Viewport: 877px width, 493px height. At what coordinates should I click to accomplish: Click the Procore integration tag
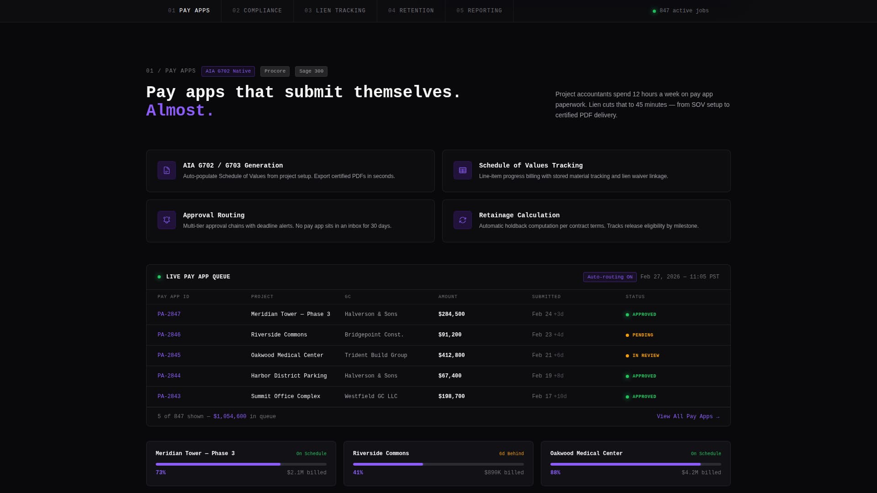(x=275, y=71)
